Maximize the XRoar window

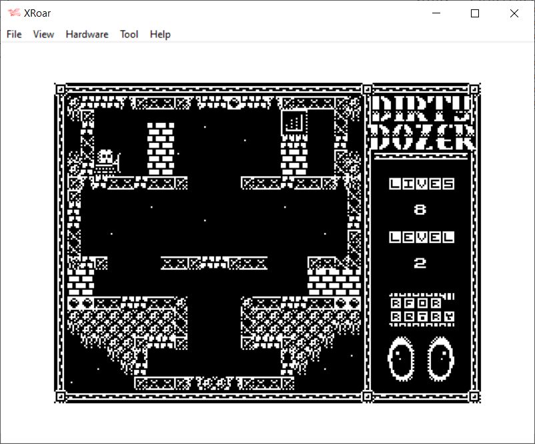coord(475,13)
